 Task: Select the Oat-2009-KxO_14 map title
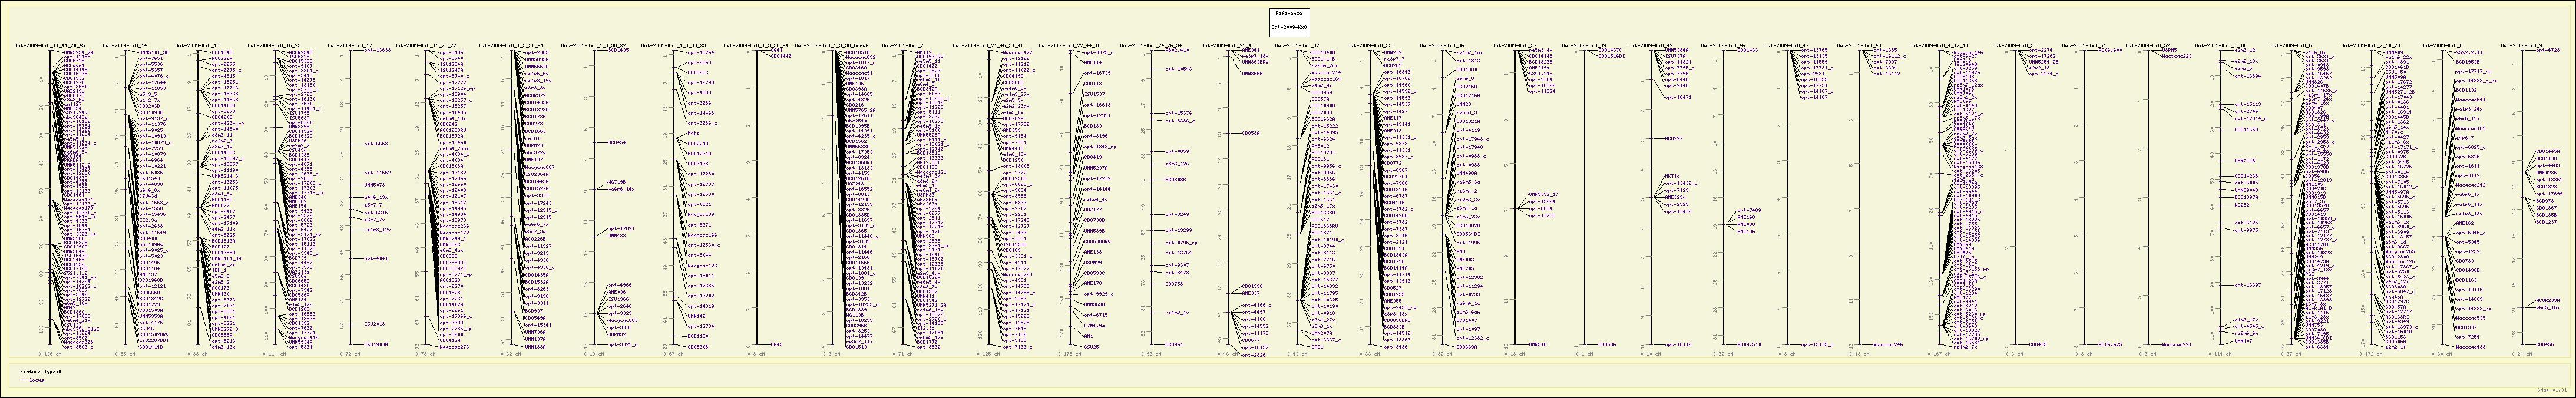click(x=125, y=45)
